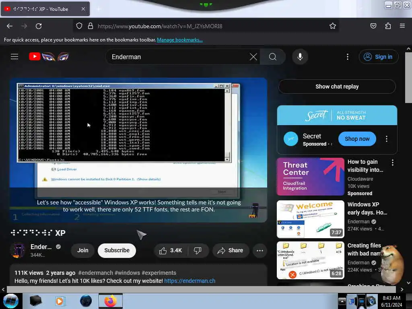Open options for Cloudaware sponsored video
The image size is (412, 309).
393,163
